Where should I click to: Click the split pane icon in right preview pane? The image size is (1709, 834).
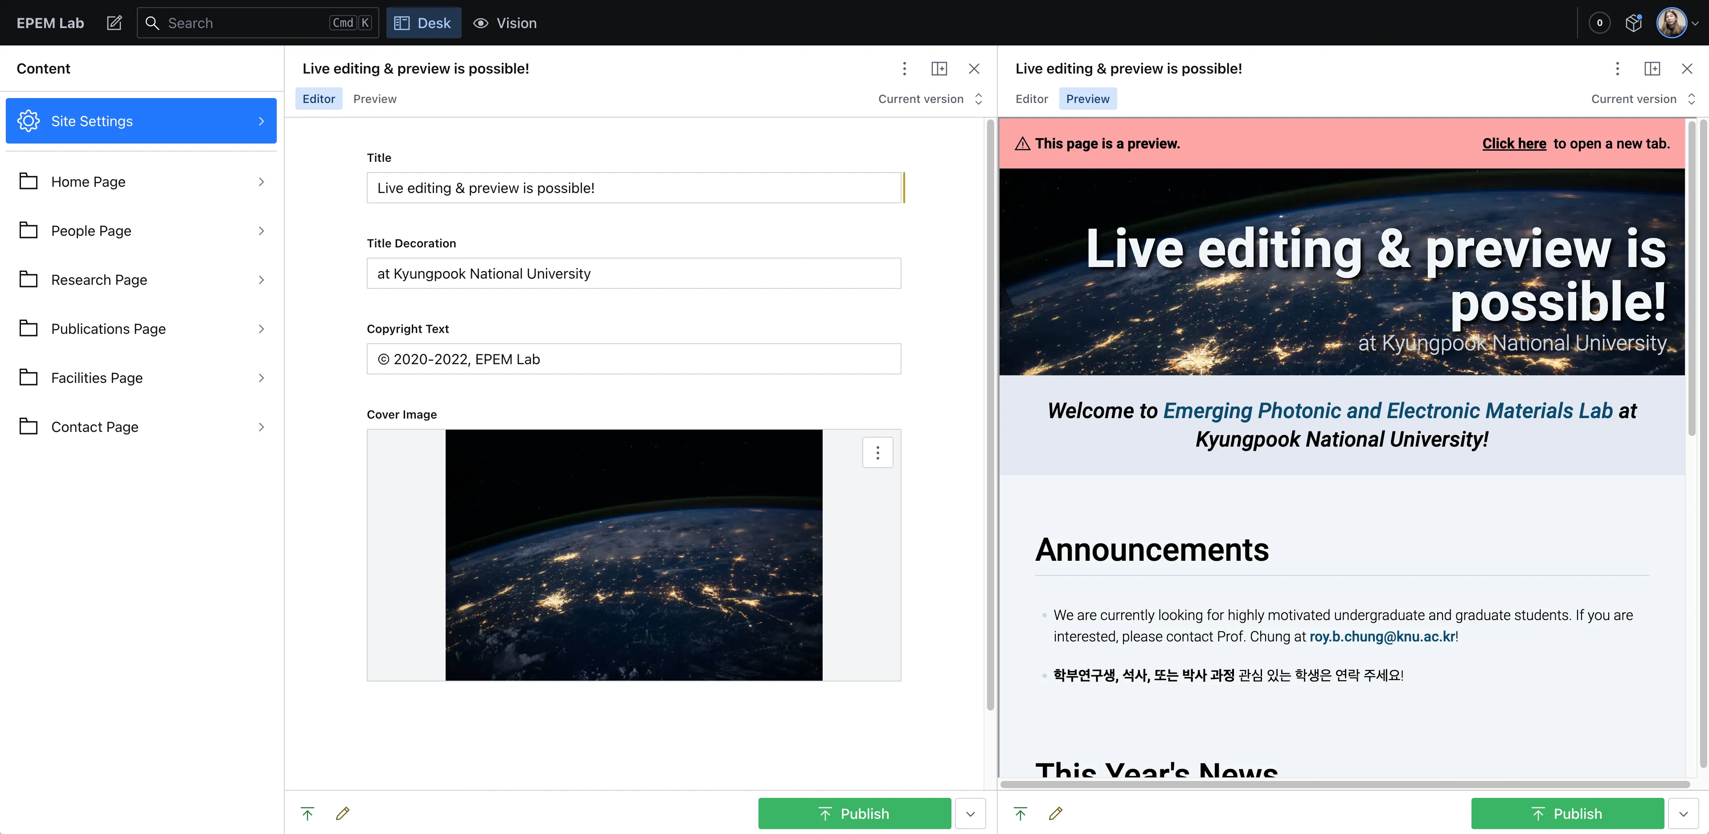click(1652, 68)
